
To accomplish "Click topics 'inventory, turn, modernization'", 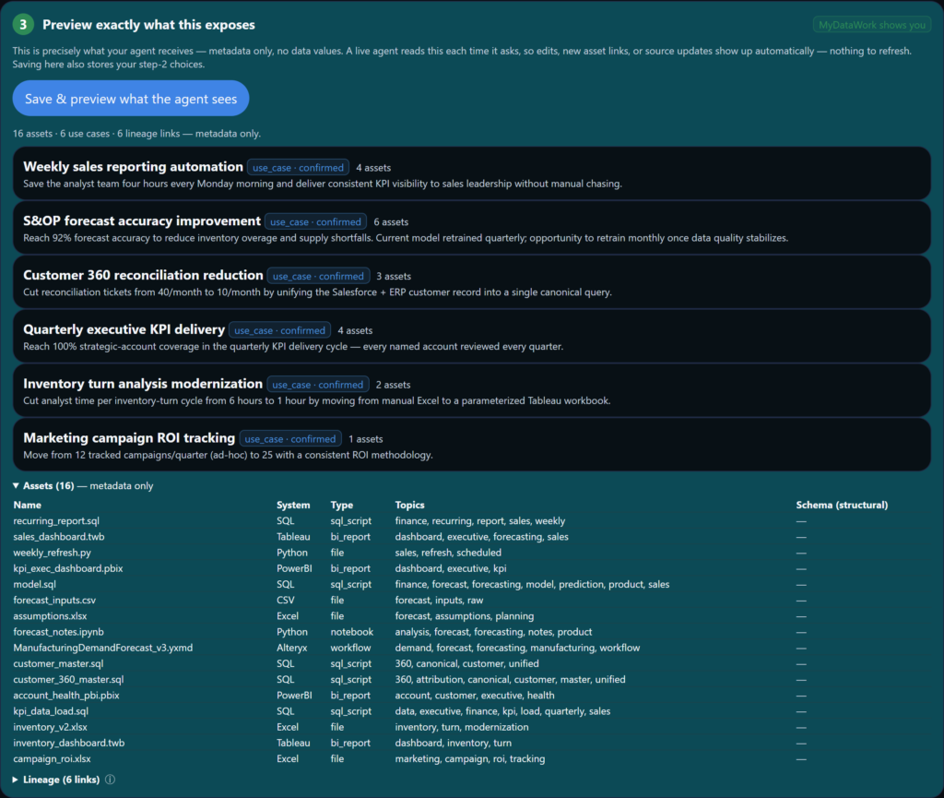I will point(462,727).
